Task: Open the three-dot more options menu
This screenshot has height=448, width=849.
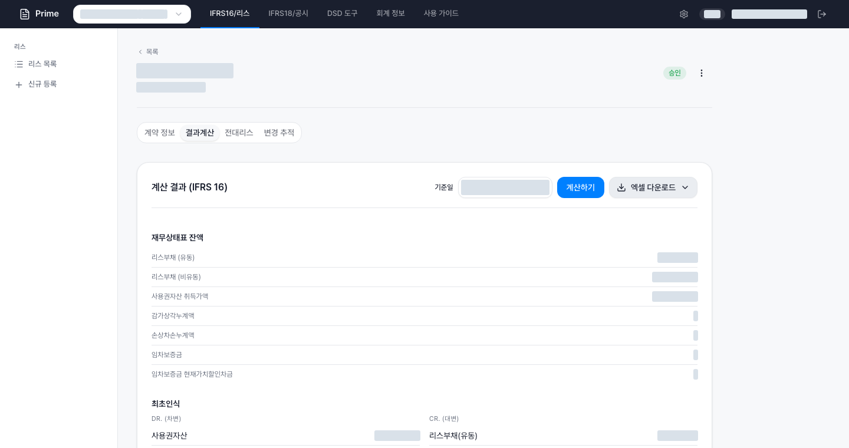Action: [702, 73]
